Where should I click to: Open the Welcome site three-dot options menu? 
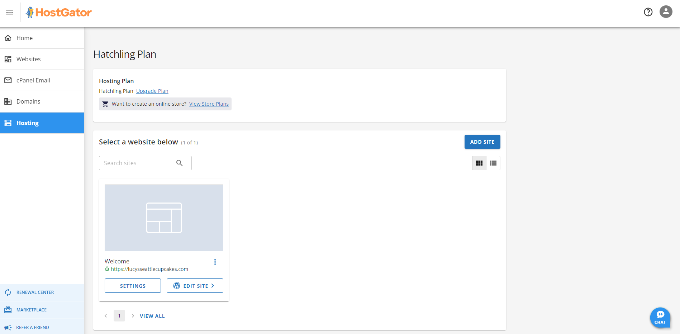tap(215, 262)
